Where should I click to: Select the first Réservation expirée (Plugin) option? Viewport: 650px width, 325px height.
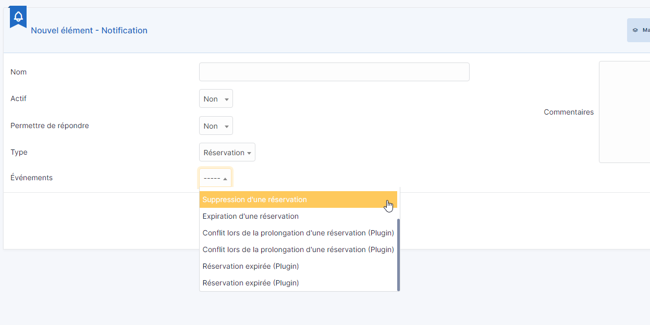pyautogui.click(x=298, y=266)
